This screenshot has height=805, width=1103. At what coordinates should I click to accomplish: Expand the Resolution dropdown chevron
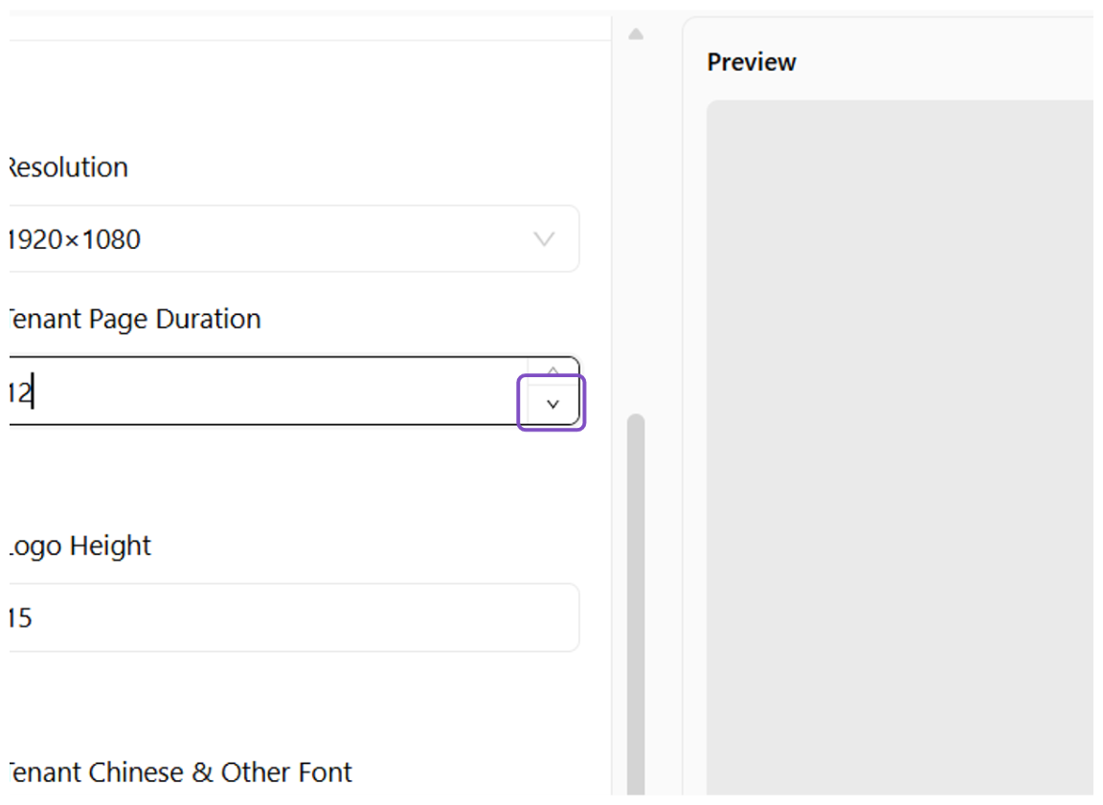(x=544, y=239)
